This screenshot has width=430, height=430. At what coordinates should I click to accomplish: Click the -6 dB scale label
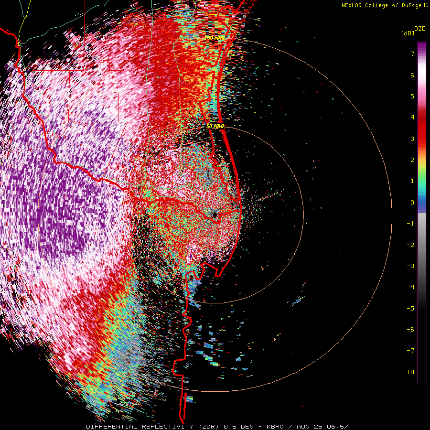point(410,330)
